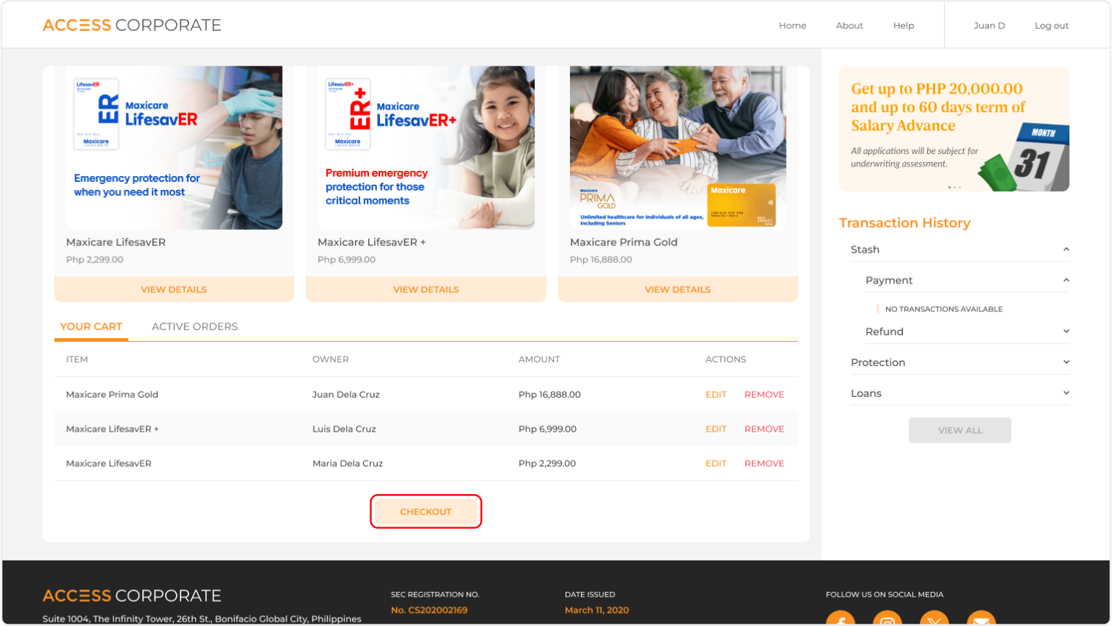Click the View All transactions button
Viewport: 1112px width, 626px height.
[960, 430]
